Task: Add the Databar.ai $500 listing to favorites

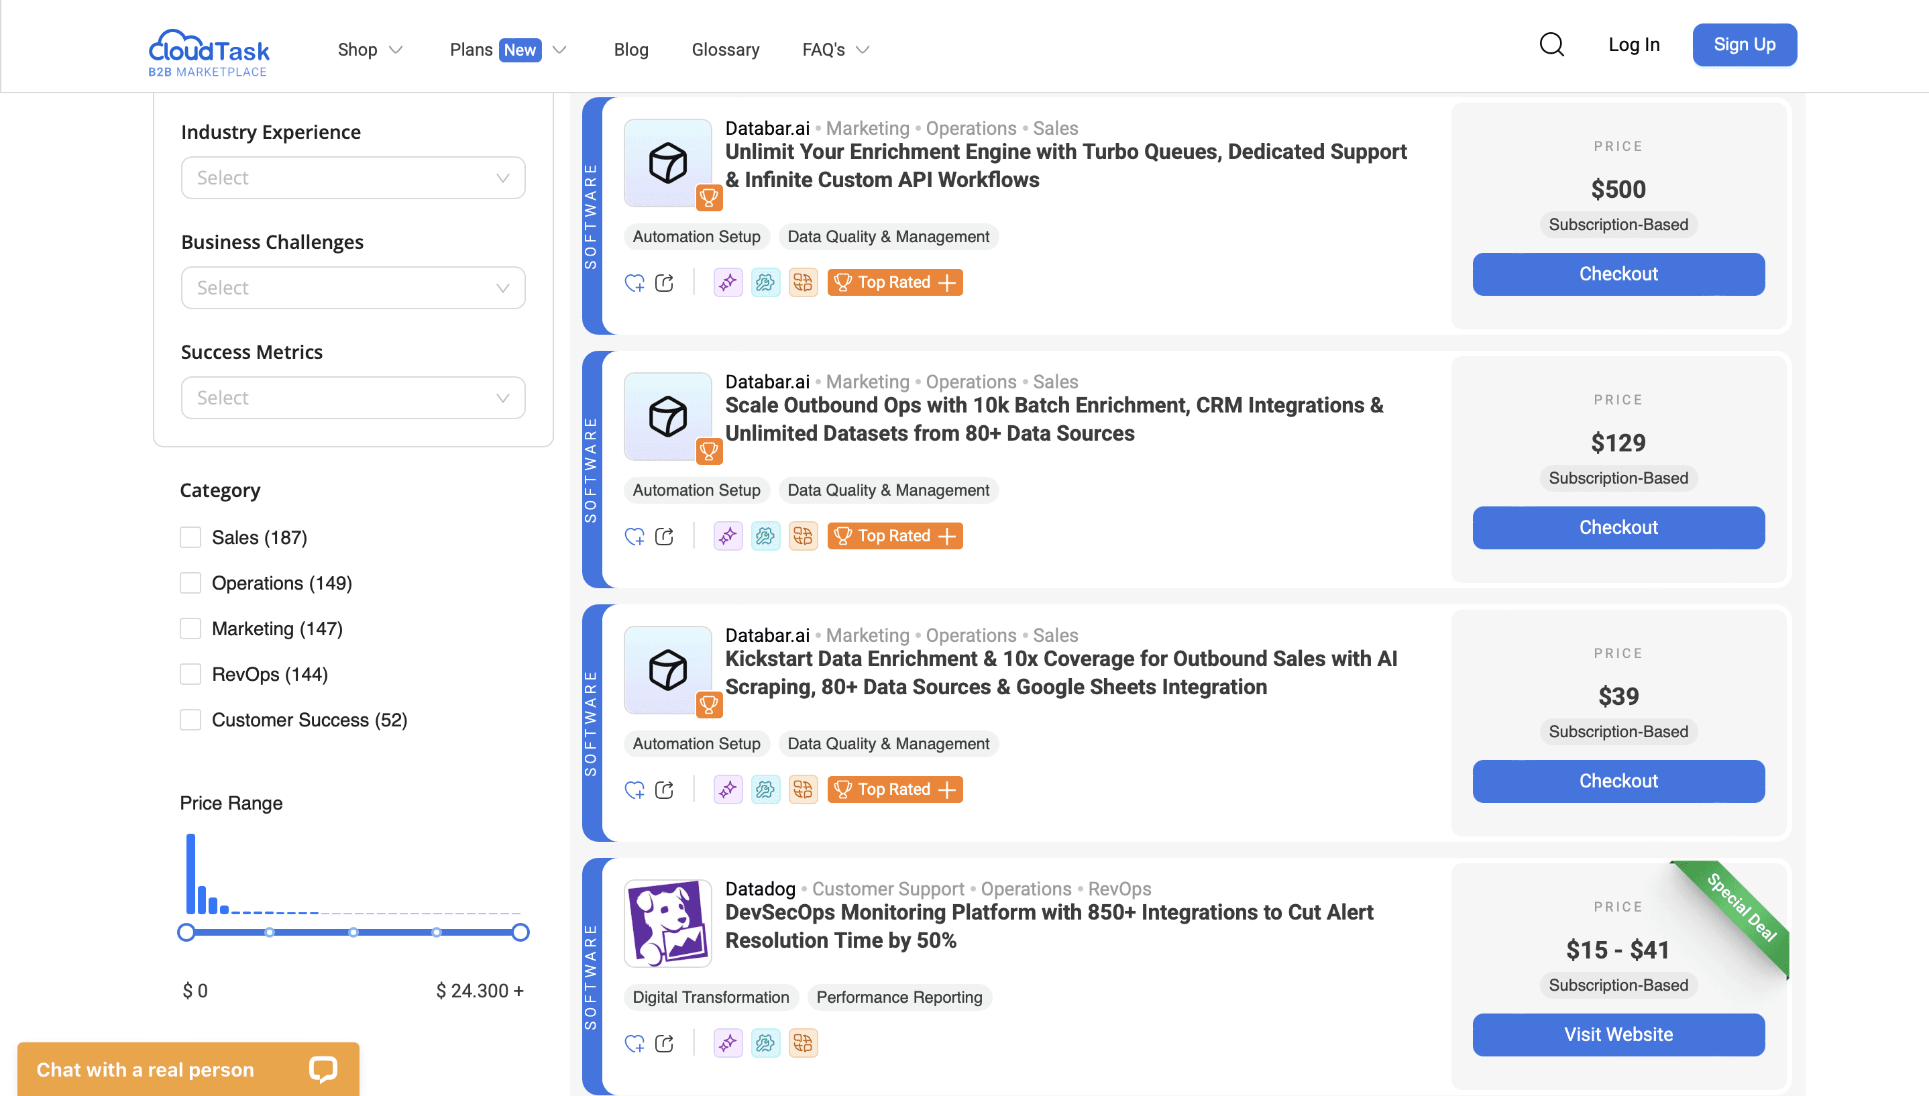Action: pos(635,282)
